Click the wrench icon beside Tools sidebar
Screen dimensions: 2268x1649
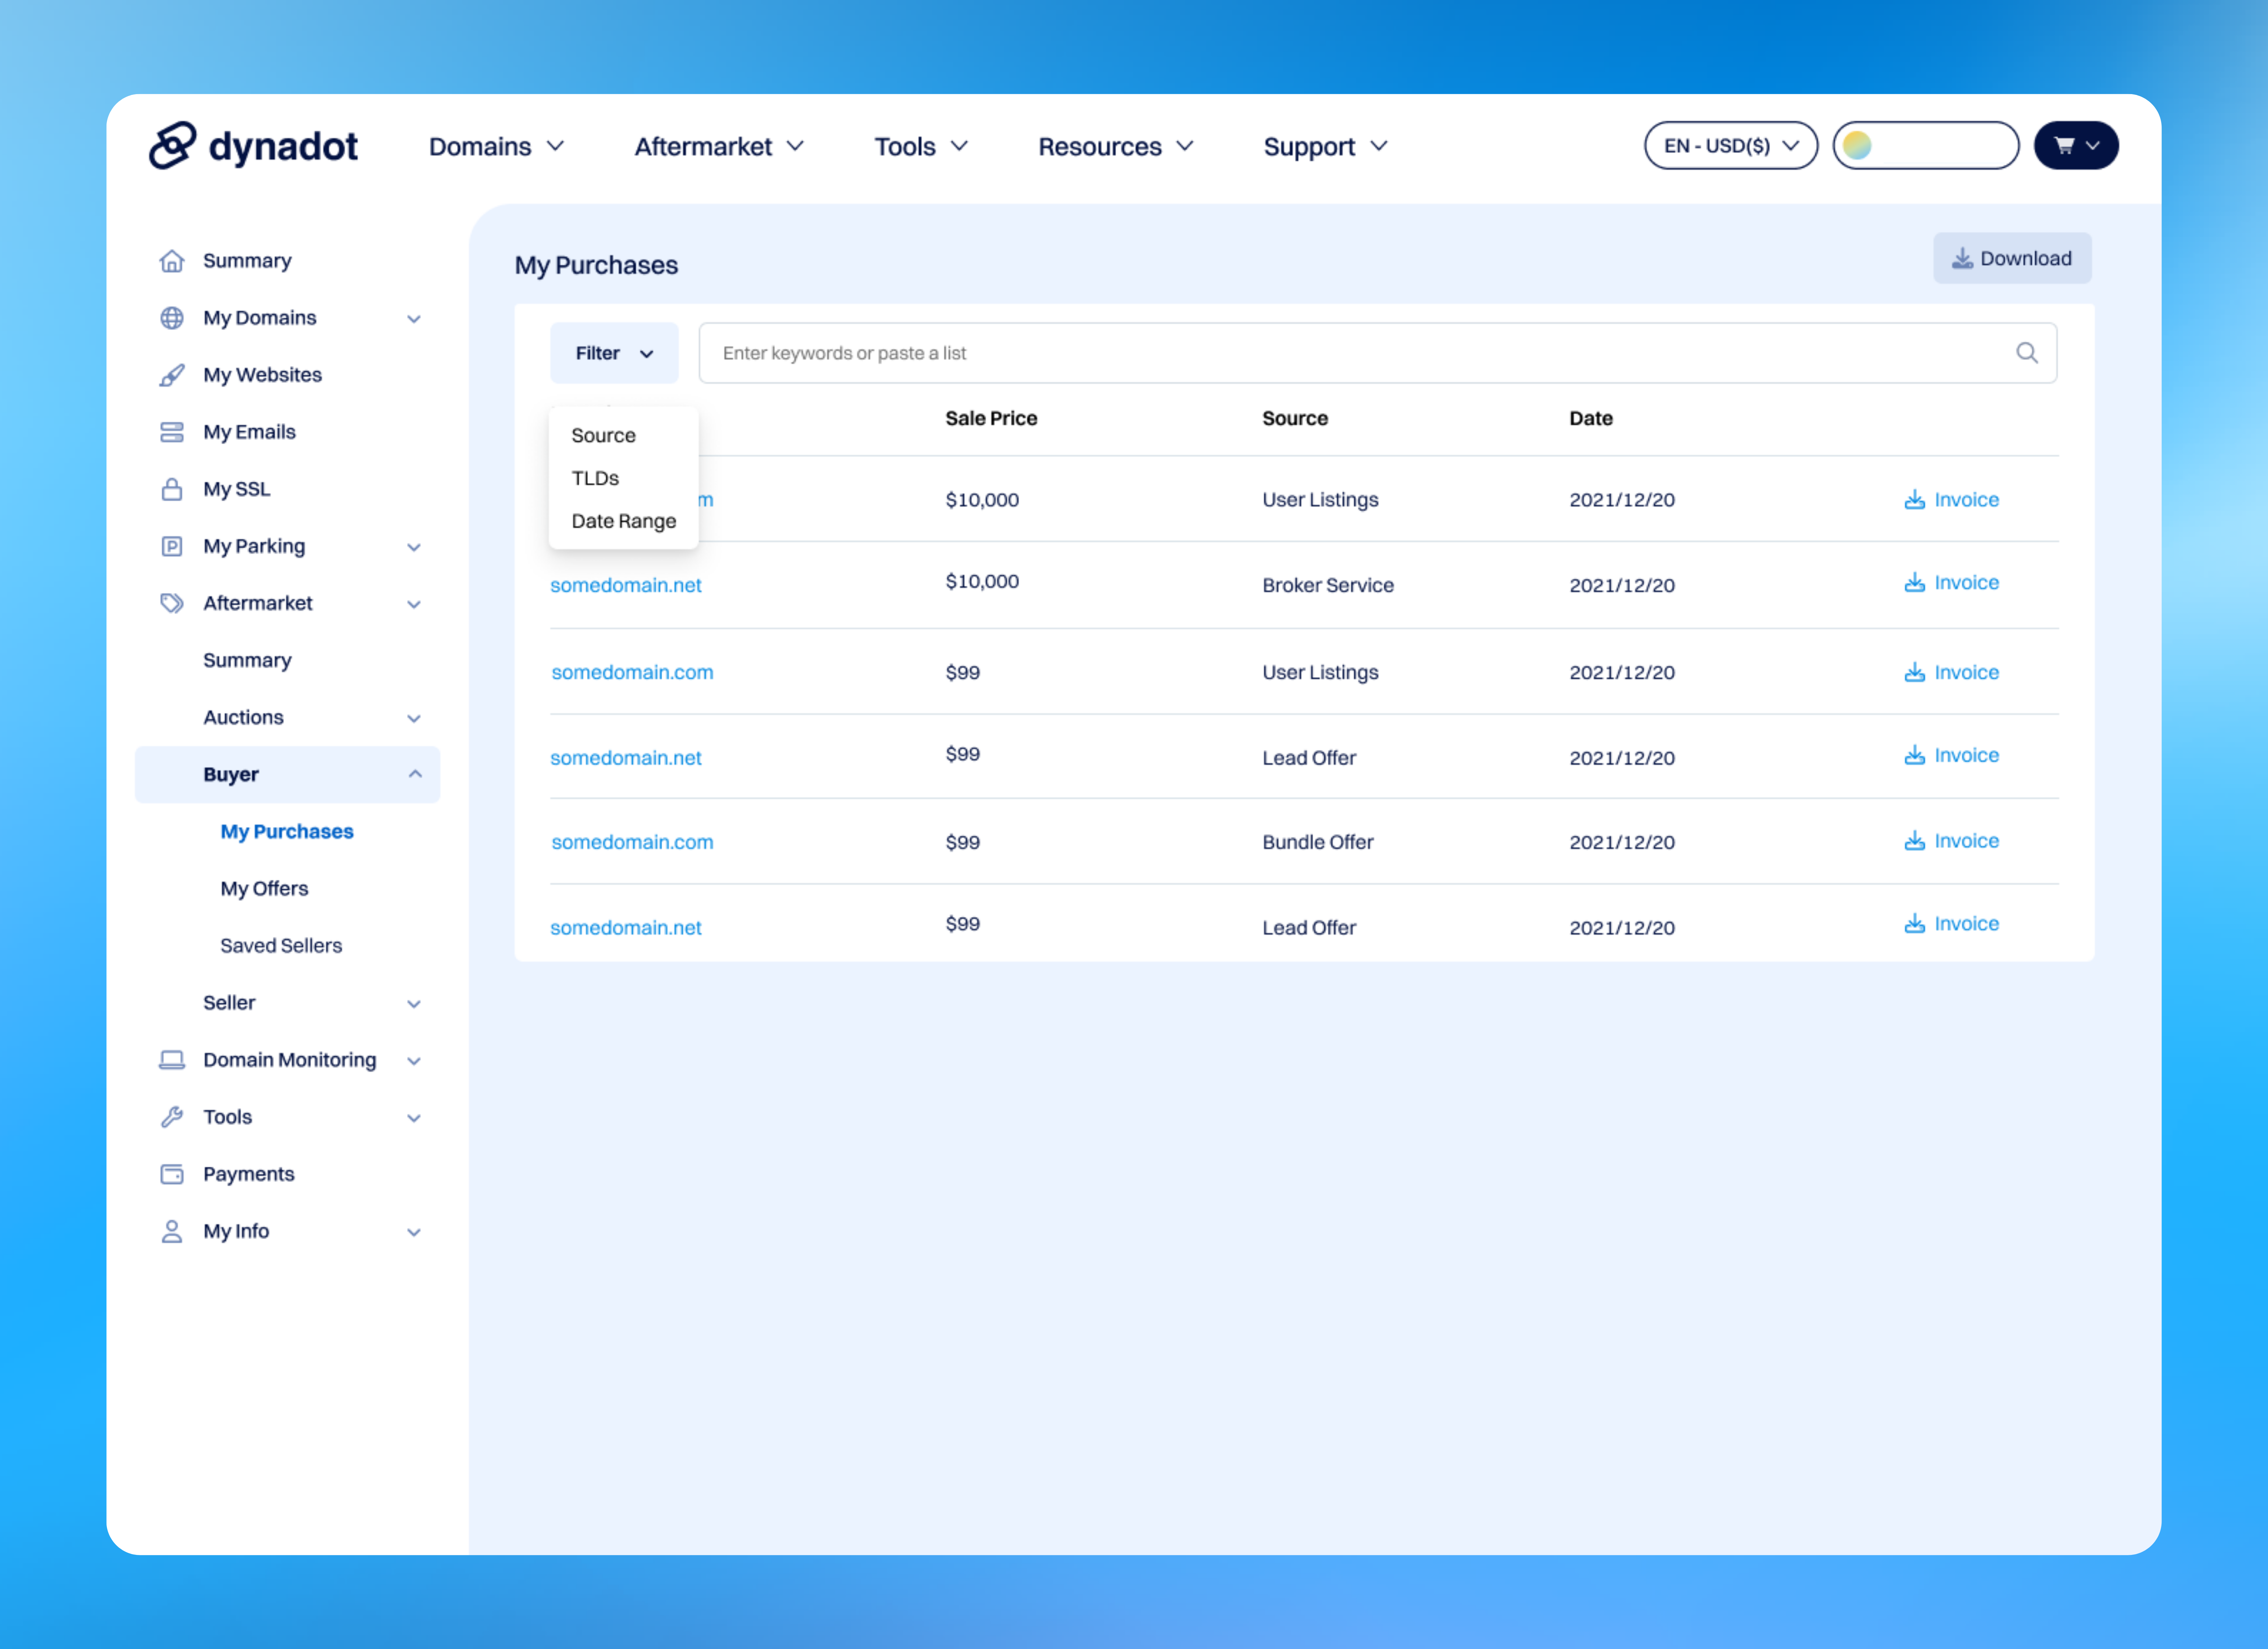172,1117
